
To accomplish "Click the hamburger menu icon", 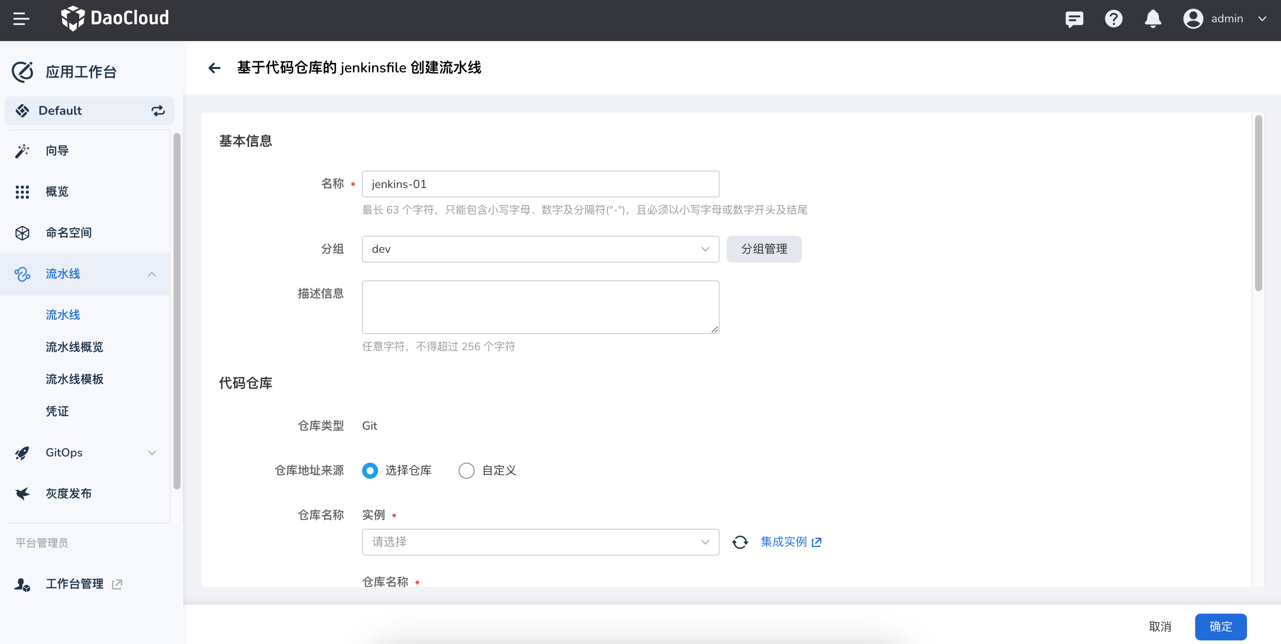I will tap(21, 19).
